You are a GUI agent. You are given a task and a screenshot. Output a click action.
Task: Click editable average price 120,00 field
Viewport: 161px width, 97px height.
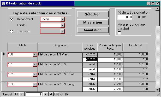point(110,59)
